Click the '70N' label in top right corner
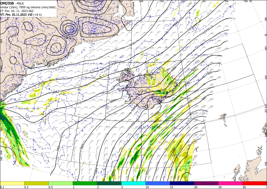This screenshot has height=189, width=267. pos(246,1)
